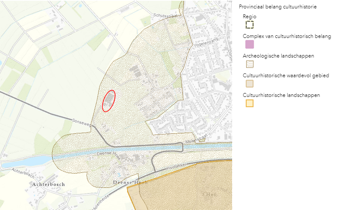Click the Molenstraat street label on map
Screen dimensions: 342x210
coord(196,139)
